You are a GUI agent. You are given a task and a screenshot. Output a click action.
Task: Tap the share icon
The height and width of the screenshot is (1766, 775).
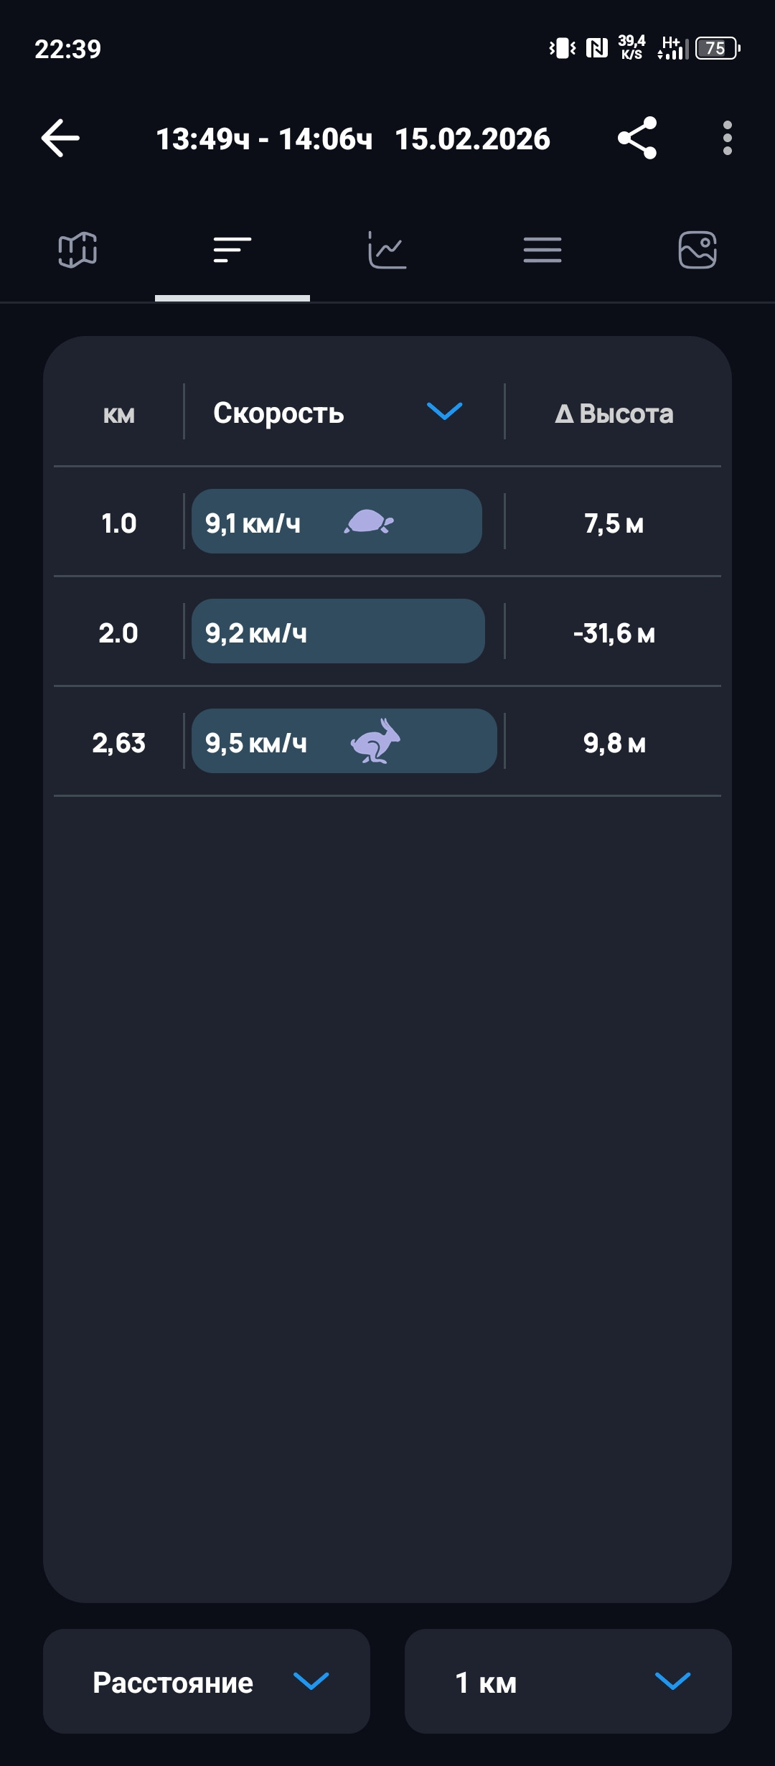(637, 138)
